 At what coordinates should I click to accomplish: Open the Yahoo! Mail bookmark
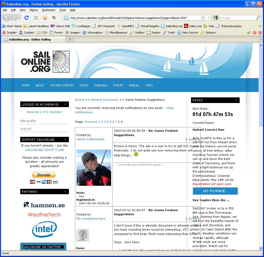coord(60,26)
